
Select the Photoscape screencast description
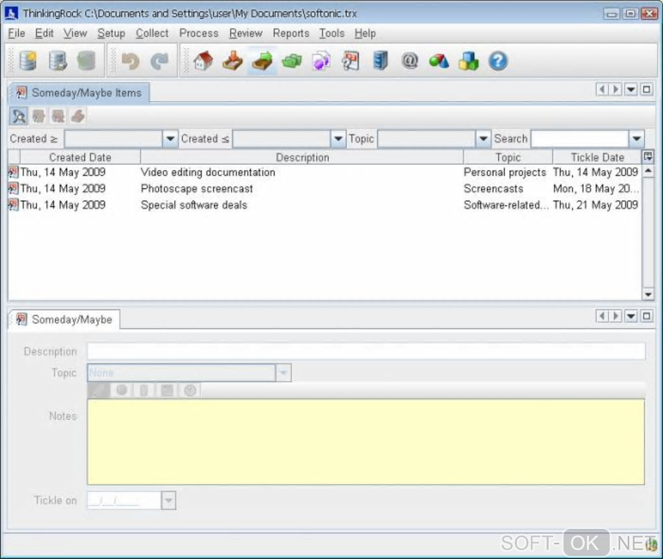pos(196,188)
